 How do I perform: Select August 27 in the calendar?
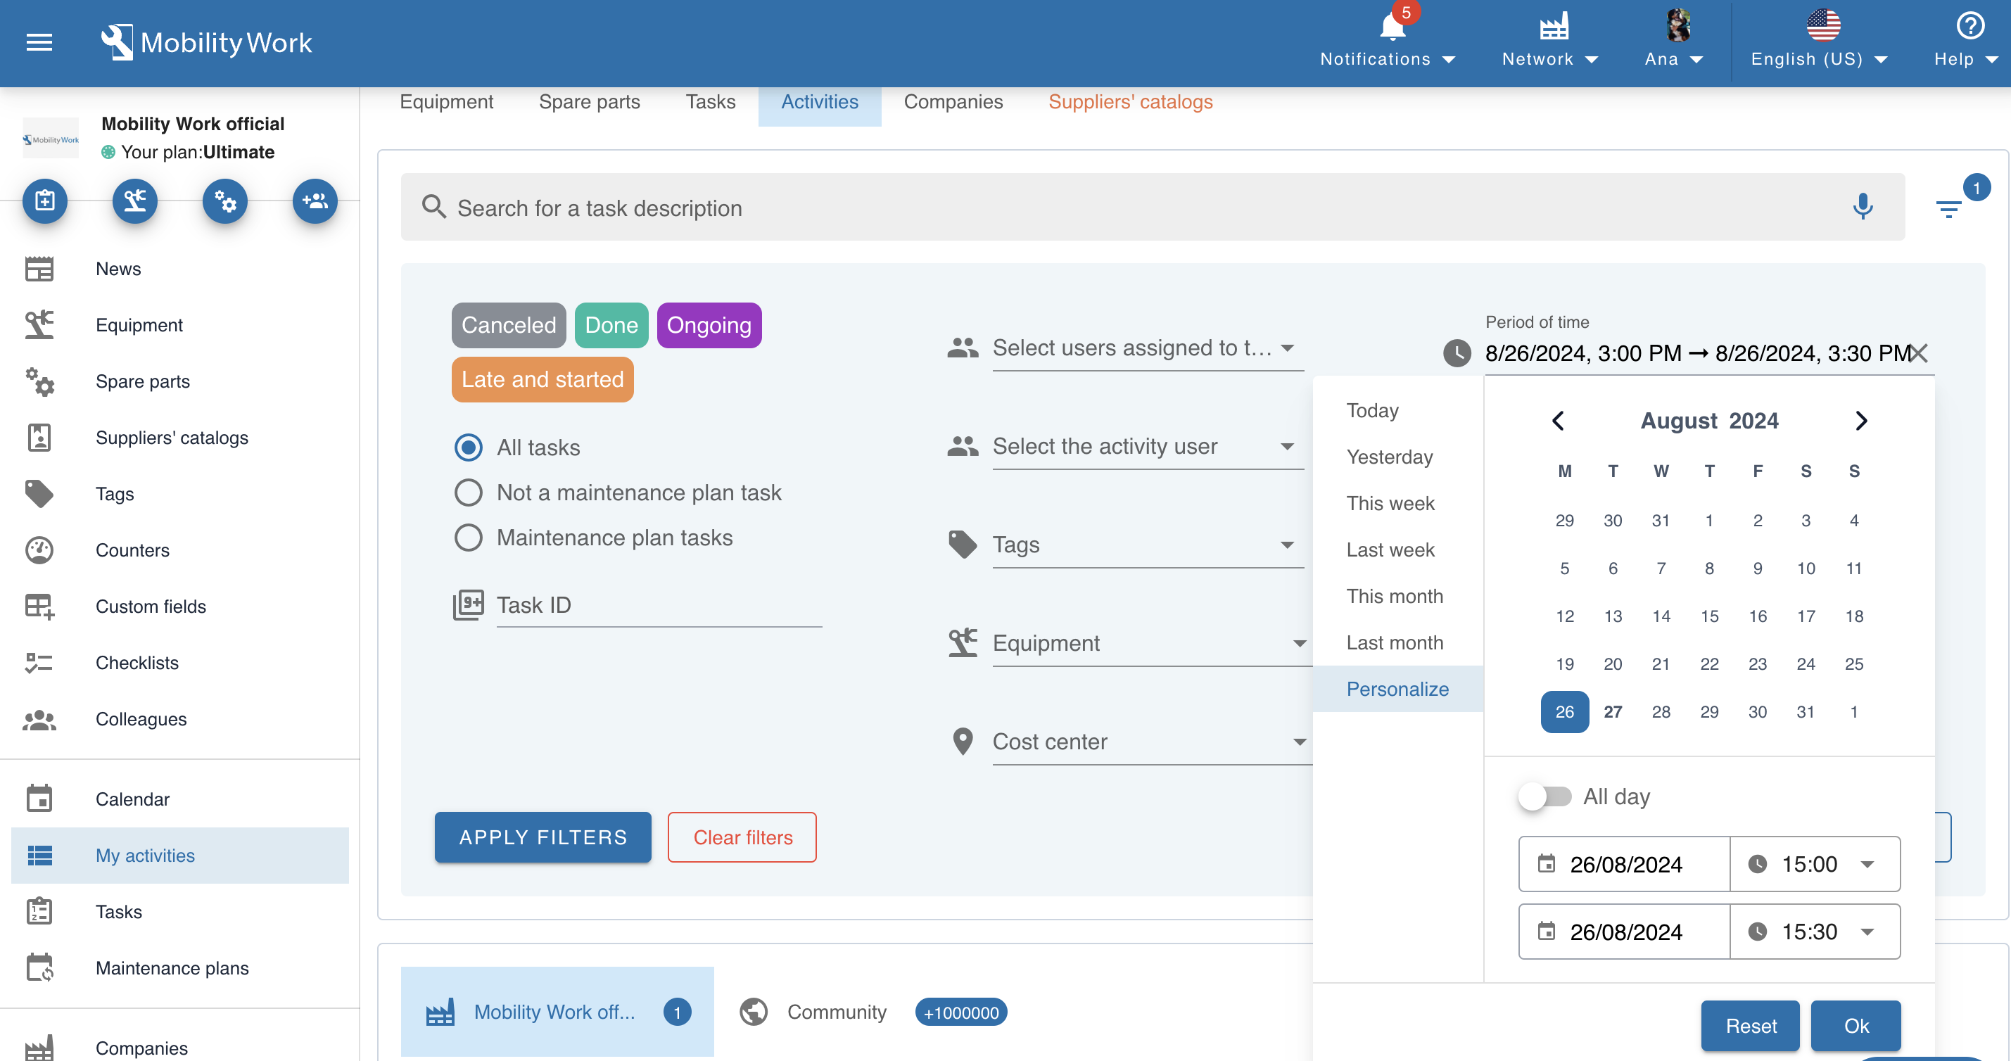[1613, 711]
